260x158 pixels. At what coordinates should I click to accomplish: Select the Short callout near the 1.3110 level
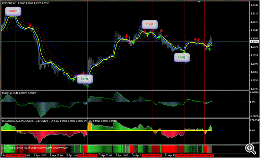[13, 11]
